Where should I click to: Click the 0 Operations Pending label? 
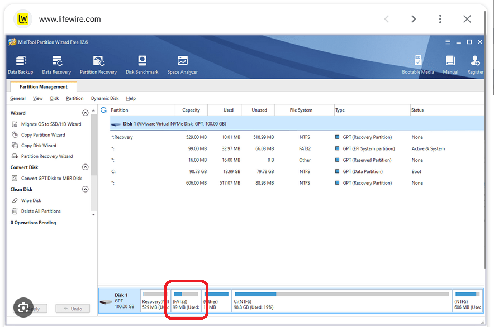tap(33, 223)
